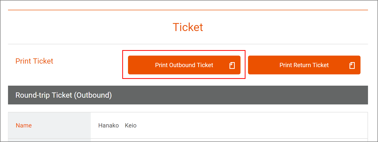Click the Round-trip Ticket (Outbound) header bar

(x=225, y=95)
